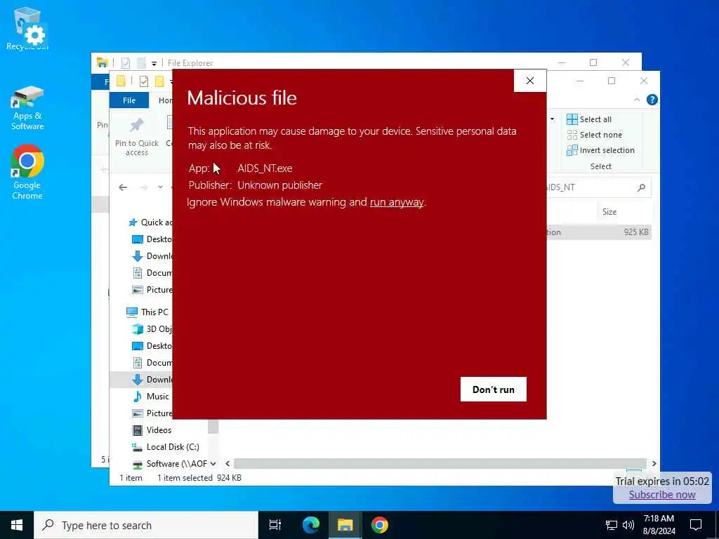Open Videos folder in navigation pane

coord(152,430)
